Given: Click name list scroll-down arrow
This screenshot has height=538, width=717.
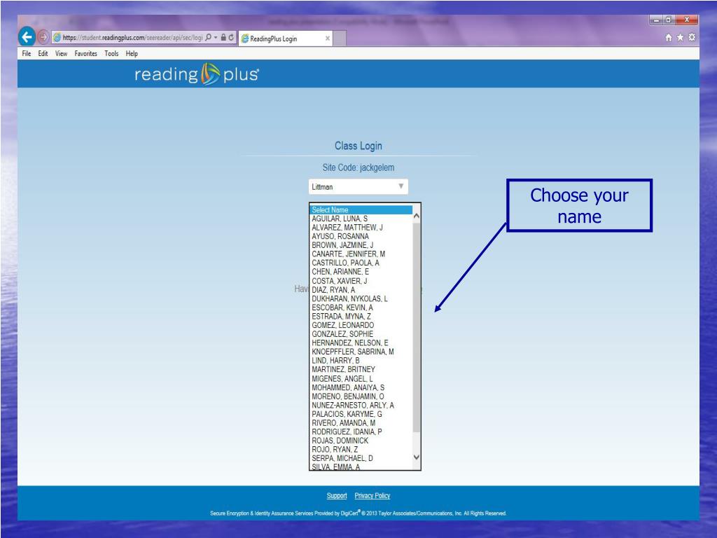Looking at the screenshot, I should (416, 457).
